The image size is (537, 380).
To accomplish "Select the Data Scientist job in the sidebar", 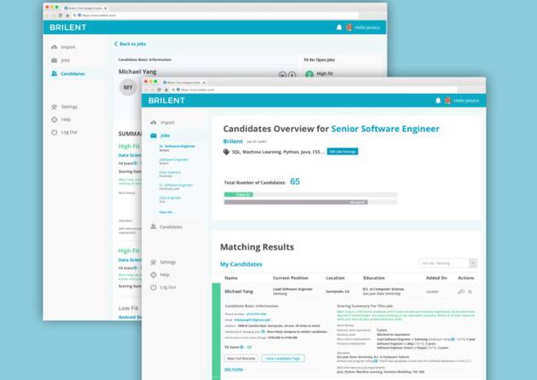I will [170, 174].
